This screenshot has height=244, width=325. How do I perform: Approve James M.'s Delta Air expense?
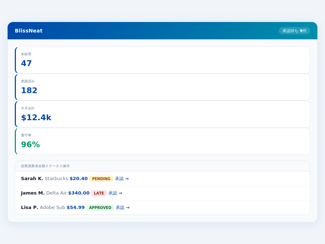115,193
